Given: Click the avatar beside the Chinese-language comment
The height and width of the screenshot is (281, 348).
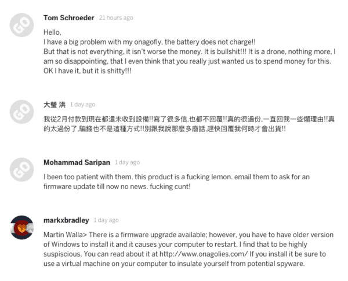Looking at the screenshot, I should 22,112.
